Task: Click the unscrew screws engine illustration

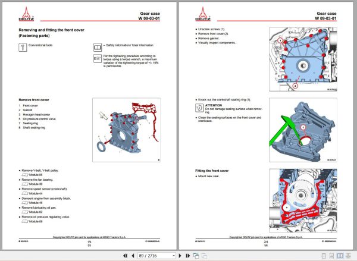Action: click(x=303, y=59)
